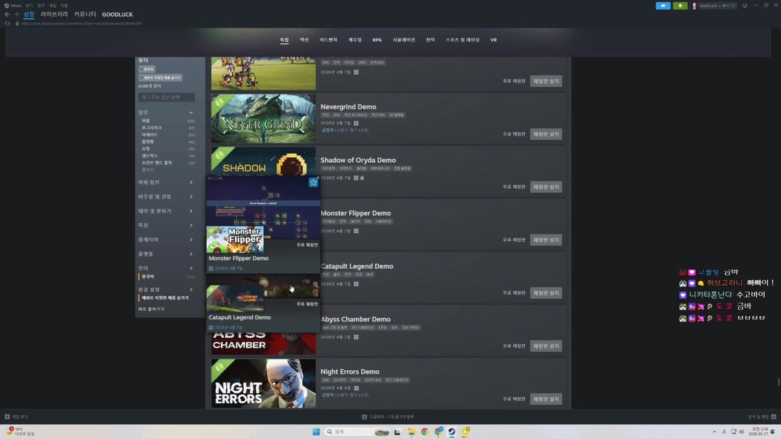Select the 시뮬레이션 category tab
Viewport: 781px width, 439px height.
[x=404, y=40]
